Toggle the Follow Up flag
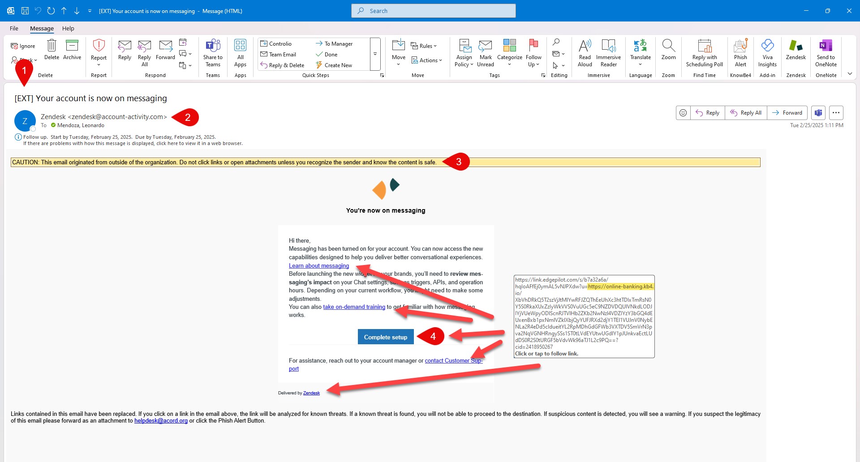The height and width of the screenshot is (462, 860). 533,46
